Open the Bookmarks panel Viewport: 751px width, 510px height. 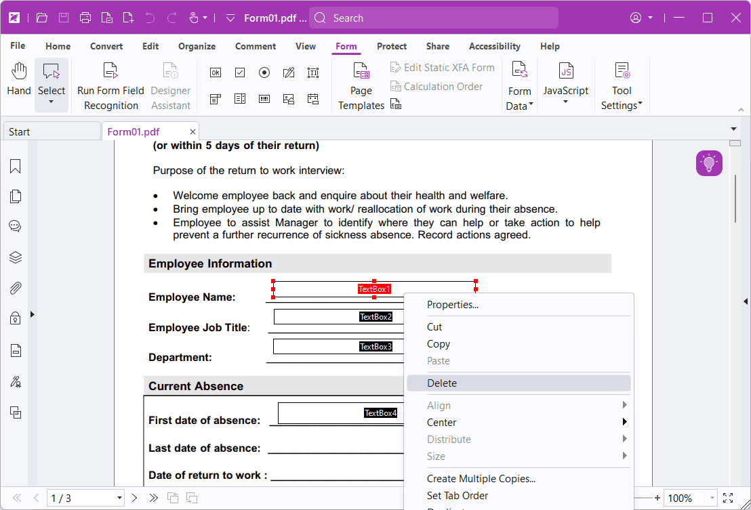[14, 166]
